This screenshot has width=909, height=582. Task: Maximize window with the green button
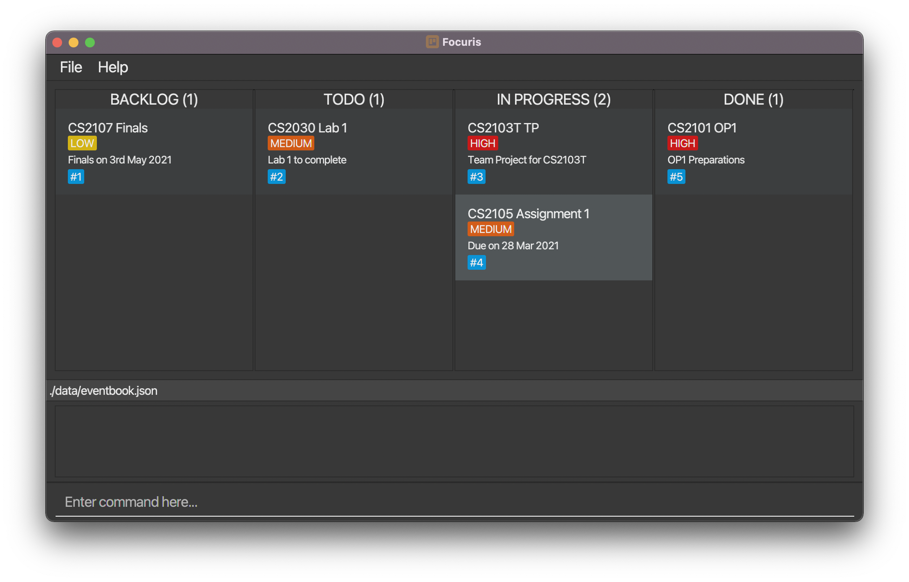coord(90,43)
